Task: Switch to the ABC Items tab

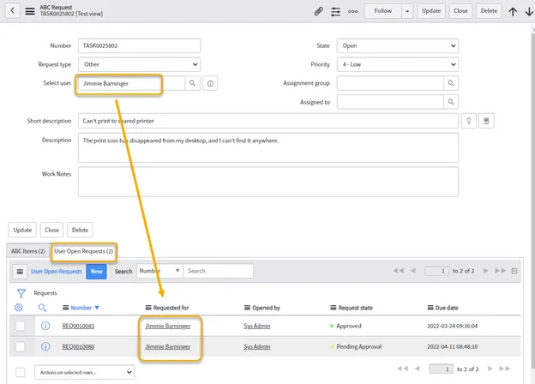Action: [27, 251]
